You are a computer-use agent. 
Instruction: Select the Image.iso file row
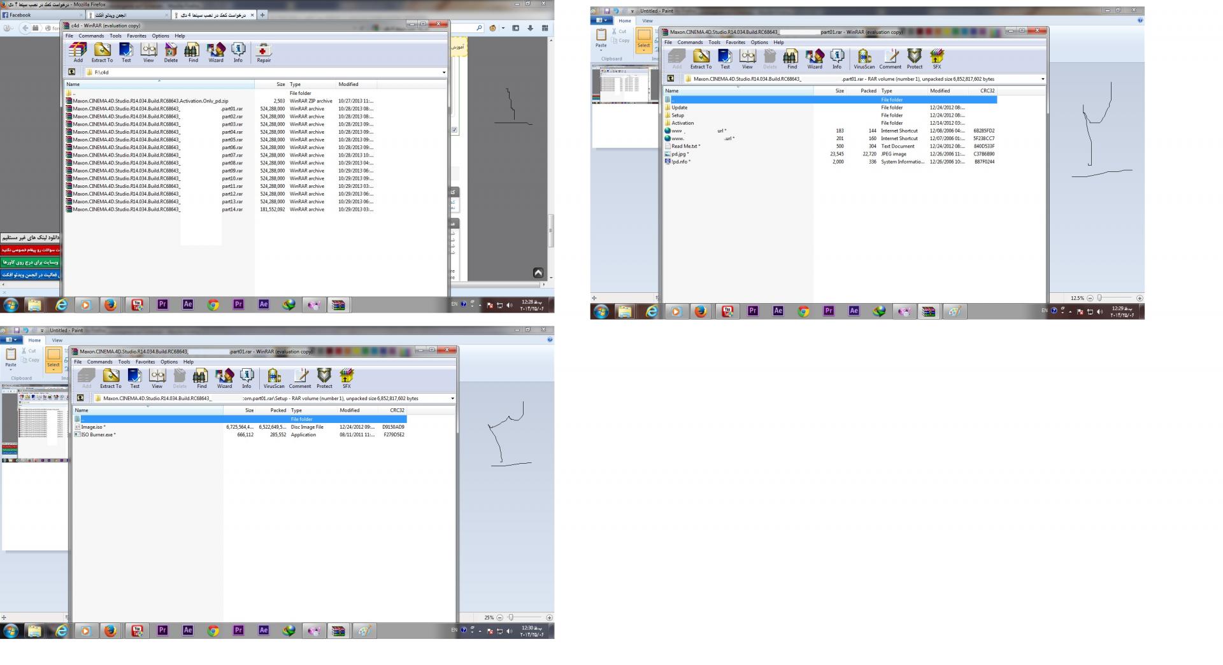coord(240,427)
